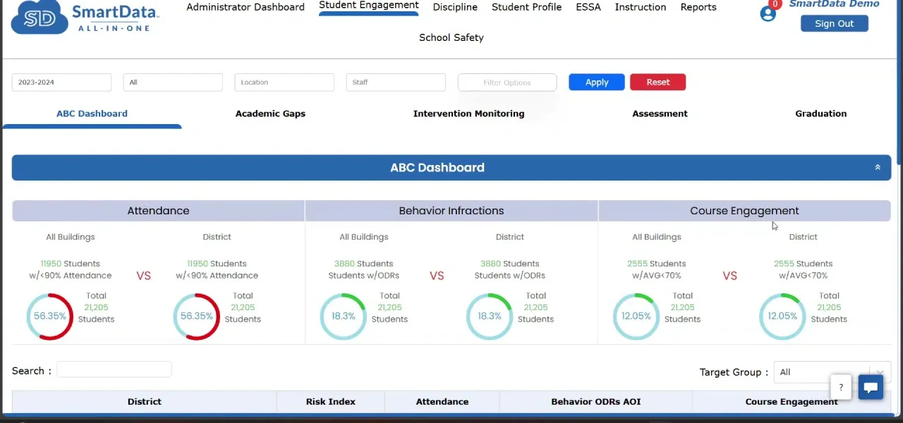Open the Discipline menu

[455, 7]
